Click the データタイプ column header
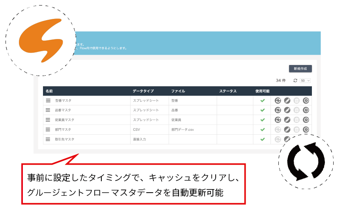Image resolution: width=347 pixels, height=208 pixels. click(143, 91)
